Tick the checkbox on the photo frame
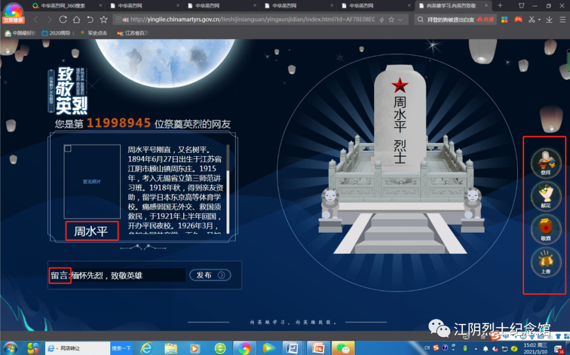This screenshot has height=355, width=570. [68, 149]
